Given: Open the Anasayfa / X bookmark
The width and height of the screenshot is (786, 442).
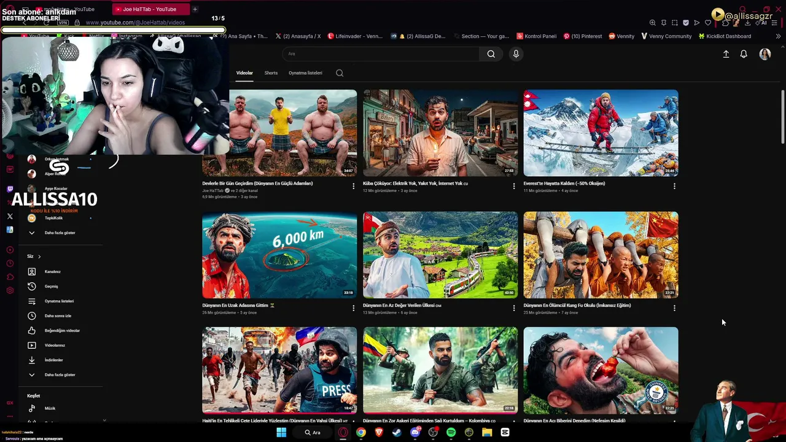Looking at the screenshot, I should tap(298, 36).
